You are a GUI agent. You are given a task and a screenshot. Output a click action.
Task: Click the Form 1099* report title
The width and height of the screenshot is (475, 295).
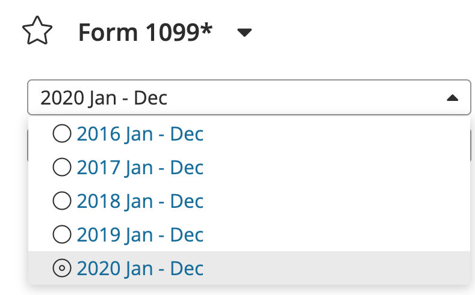click(145, 33)
